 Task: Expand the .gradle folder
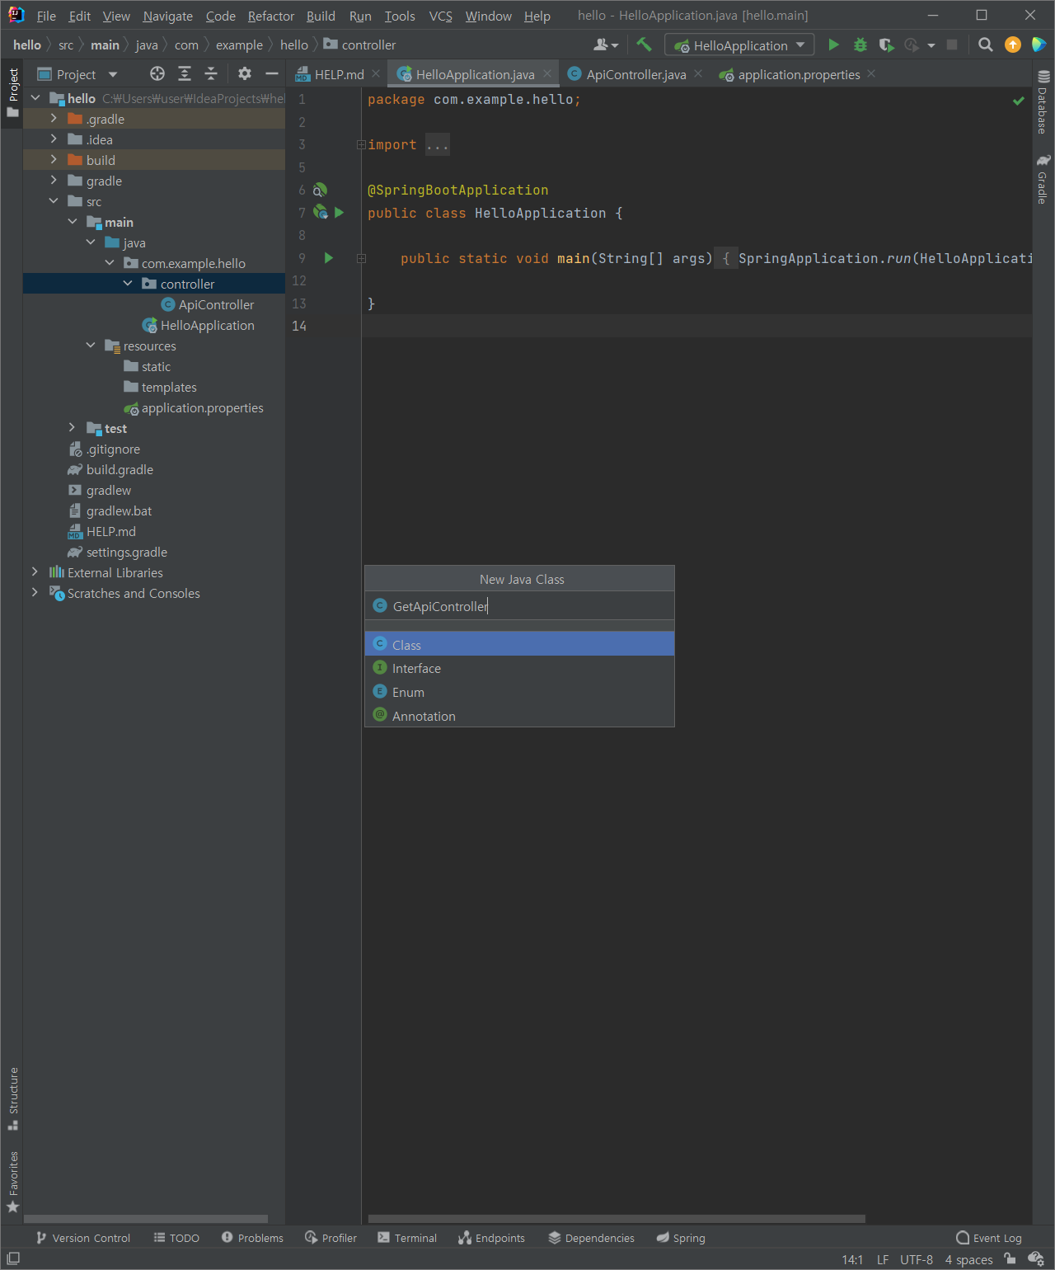pyautogui.click(x=54, y=119)
